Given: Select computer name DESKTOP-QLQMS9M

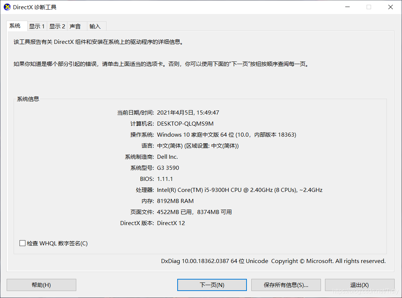Looking at the screenshot, I should 185,123.
